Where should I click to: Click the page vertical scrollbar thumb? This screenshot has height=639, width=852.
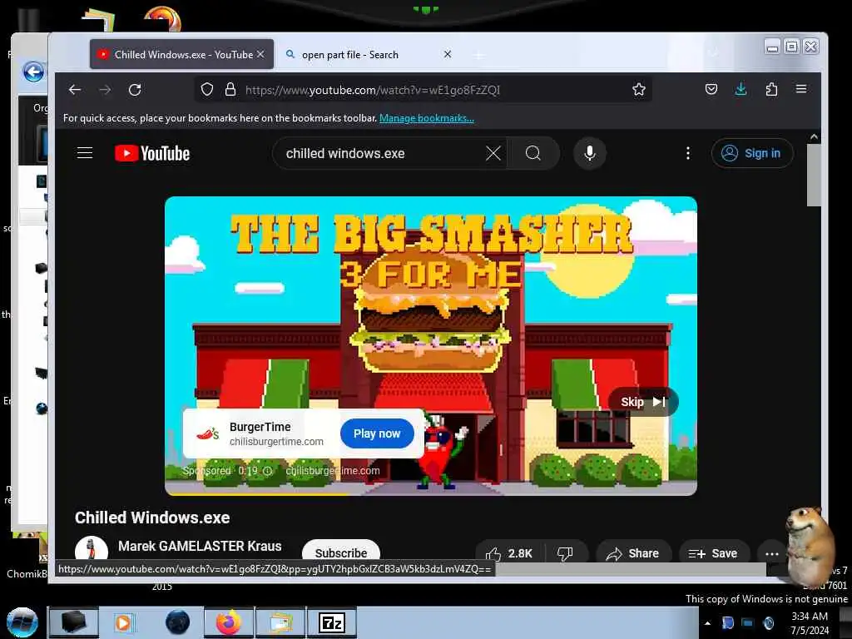(814, 175)
